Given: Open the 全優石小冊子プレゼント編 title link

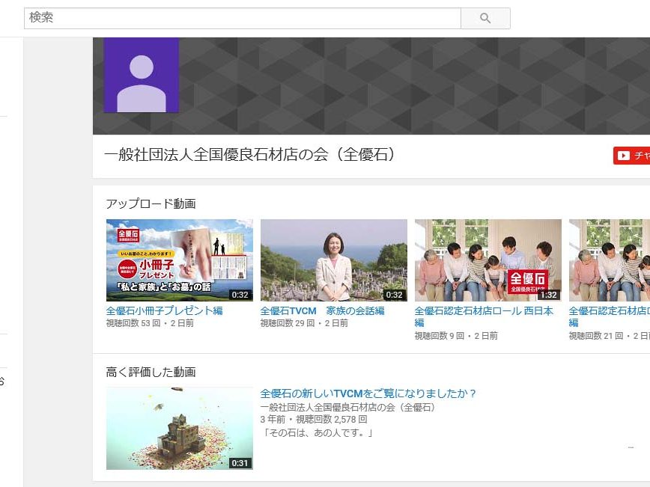Looking at the screenshot, I should [165, 310].
